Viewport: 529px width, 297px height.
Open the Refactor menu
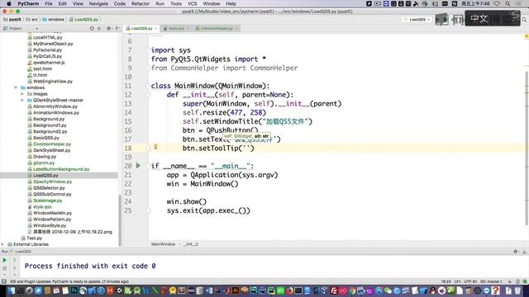click(141, 3)
